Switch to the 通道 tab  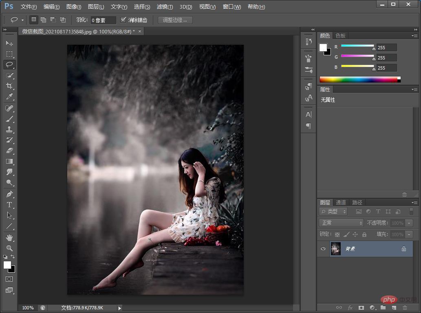[x=341, y=202]
